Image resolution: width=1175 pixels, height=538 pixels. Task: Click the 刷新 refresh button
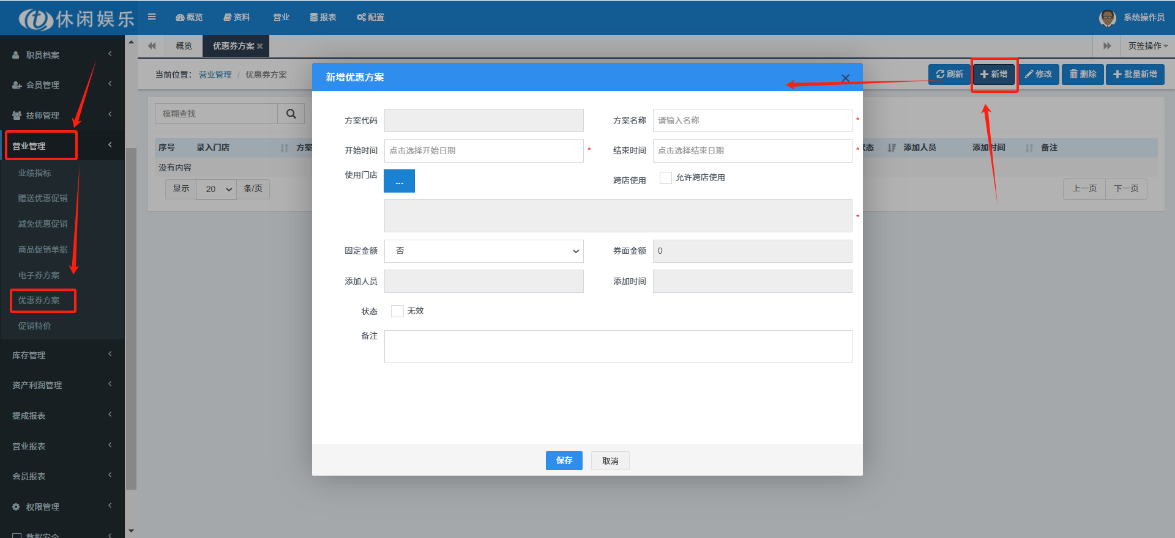[x=949, y=75]
